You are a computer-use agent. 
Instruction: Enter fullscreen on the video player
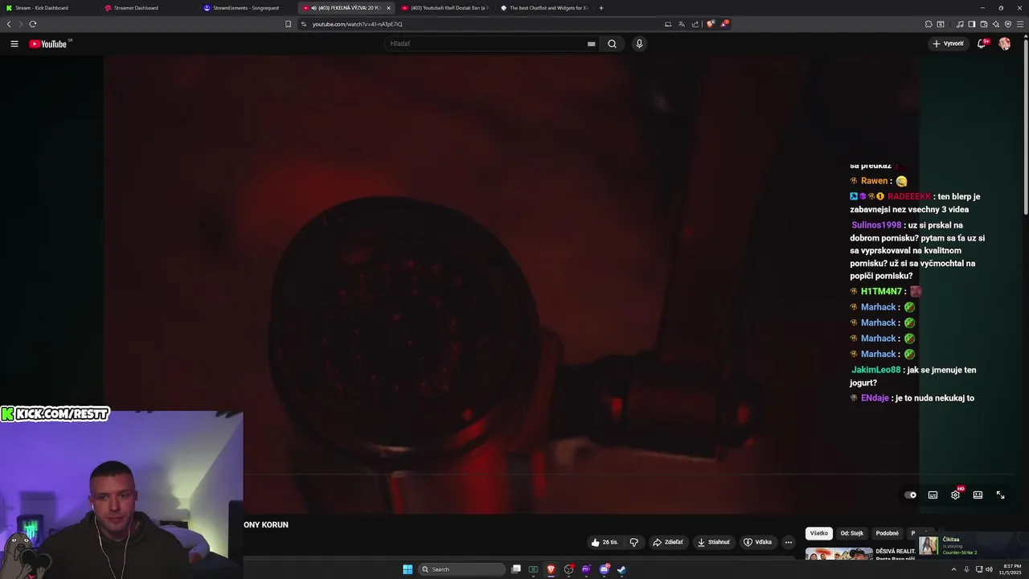pyautogui.click(x=1000, y=495)
